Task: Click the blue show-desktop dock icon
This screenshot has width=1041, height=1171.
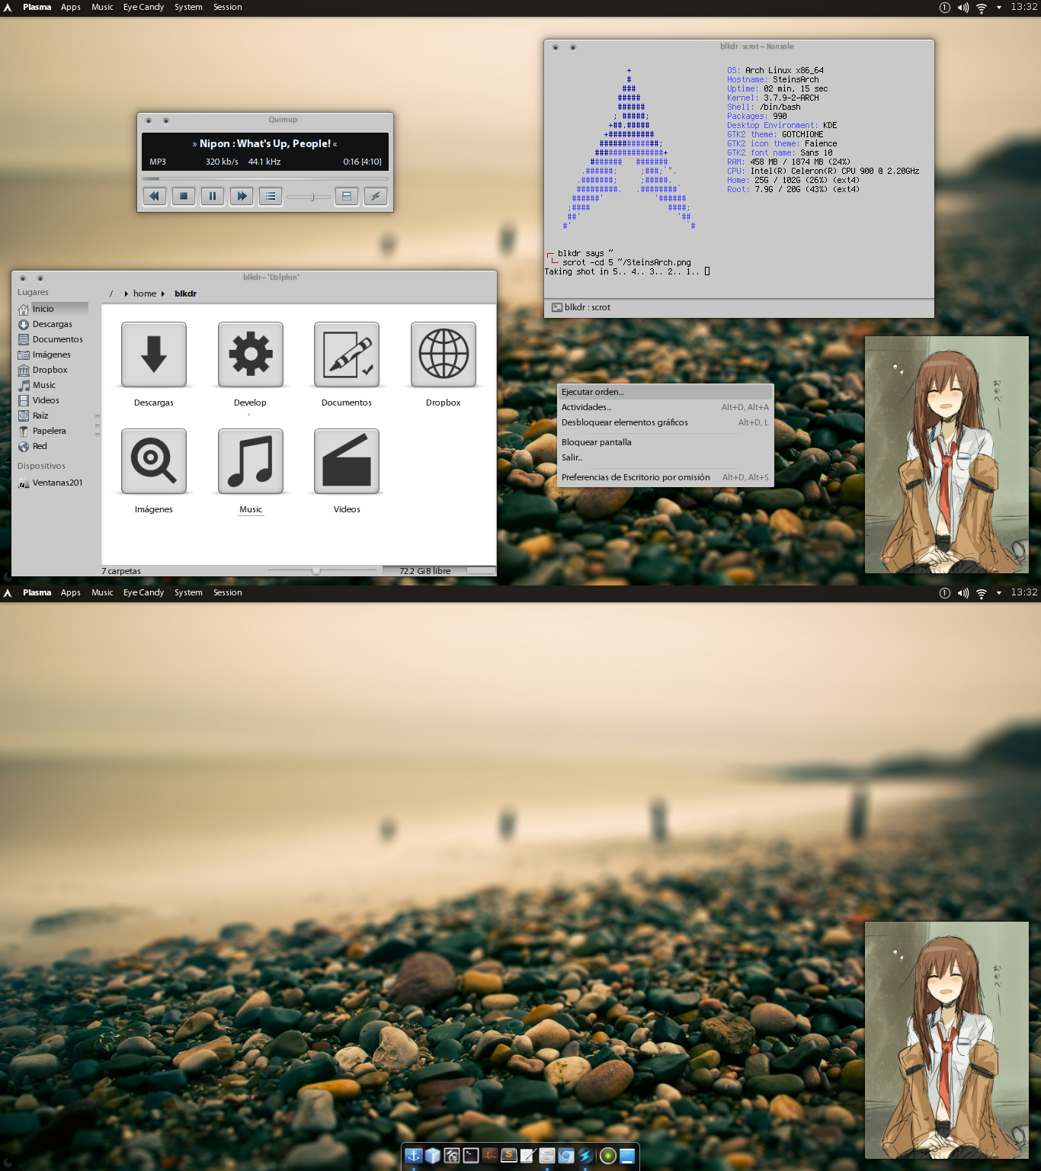Action: tap(627, 1156)
